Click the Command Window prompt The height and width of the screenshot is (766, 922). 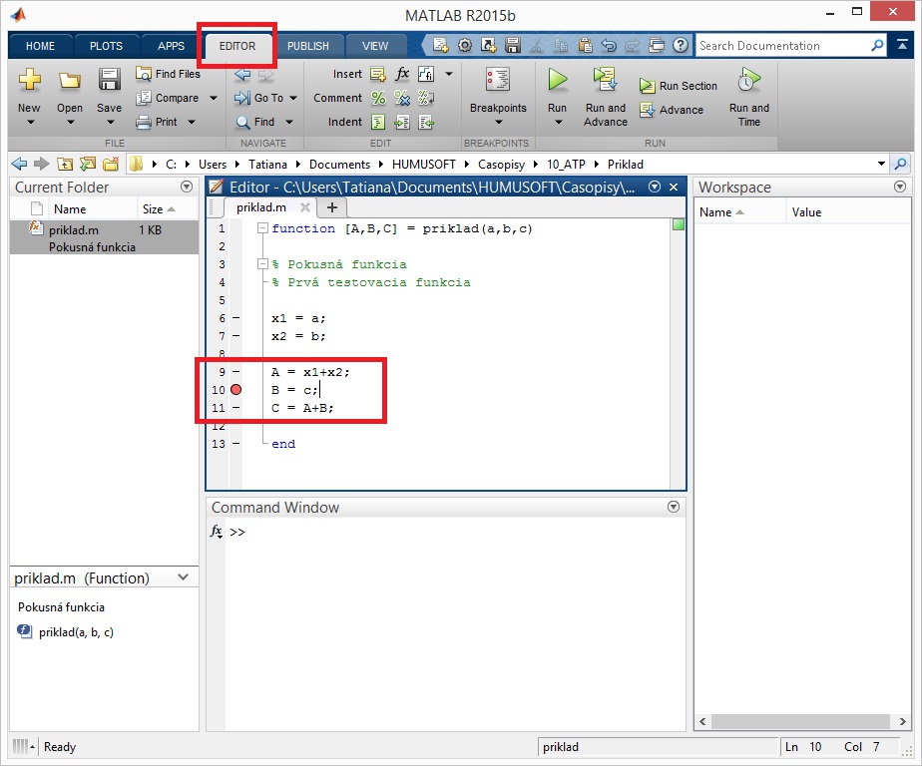pos(236,532)
